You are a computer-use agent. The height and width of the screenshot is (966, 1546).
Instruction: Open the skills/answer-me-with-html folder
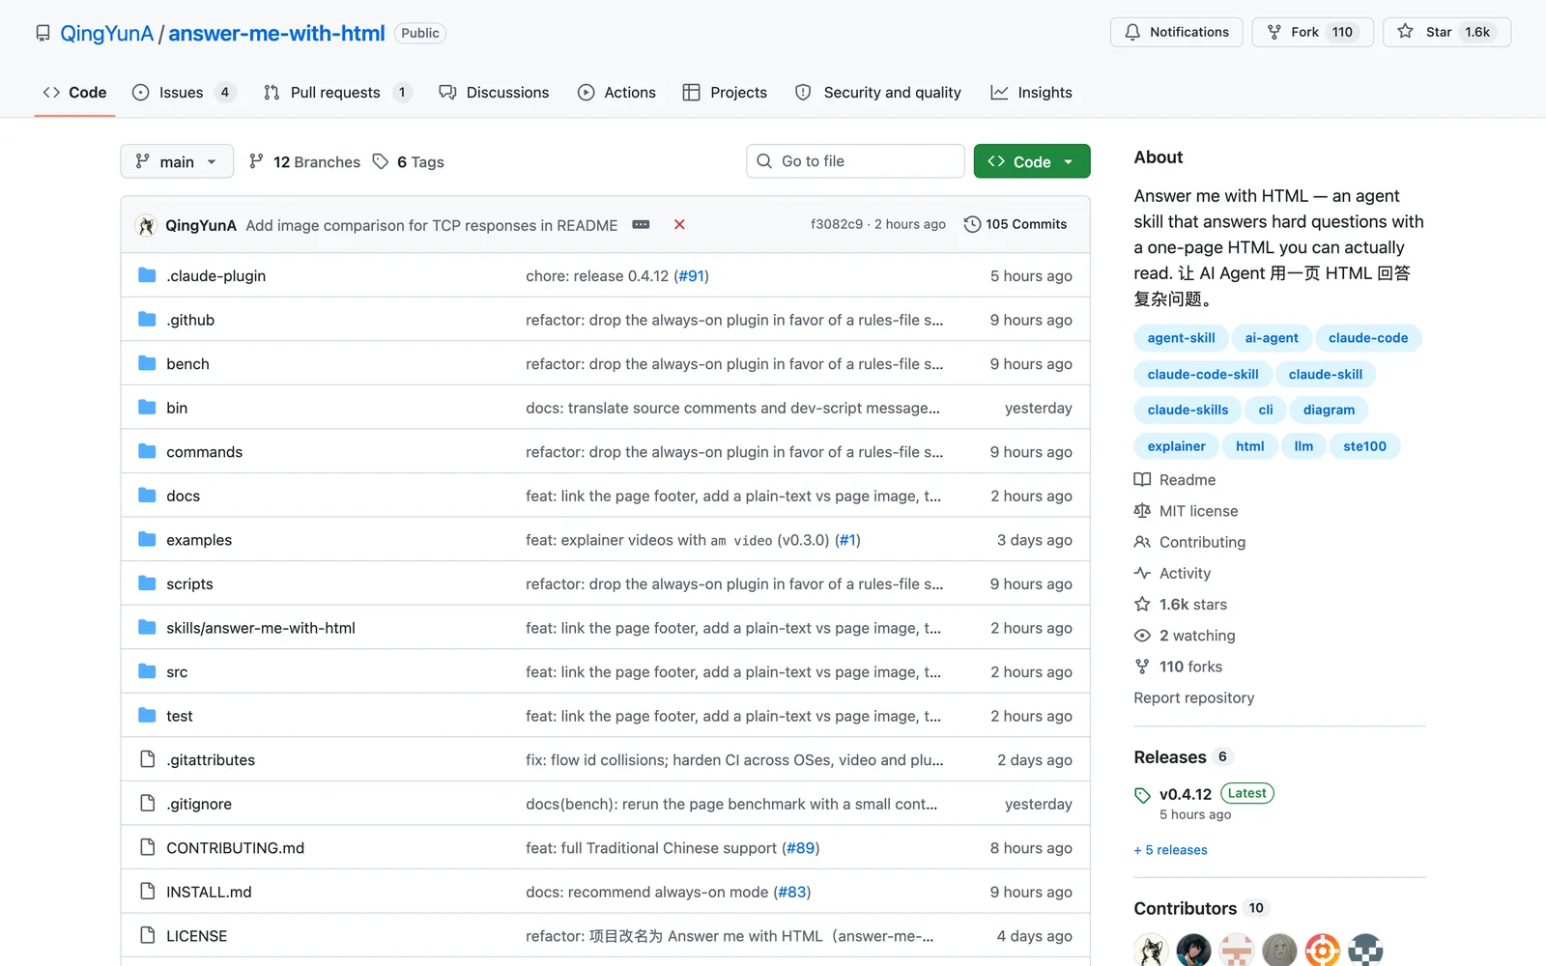(261, 628)
